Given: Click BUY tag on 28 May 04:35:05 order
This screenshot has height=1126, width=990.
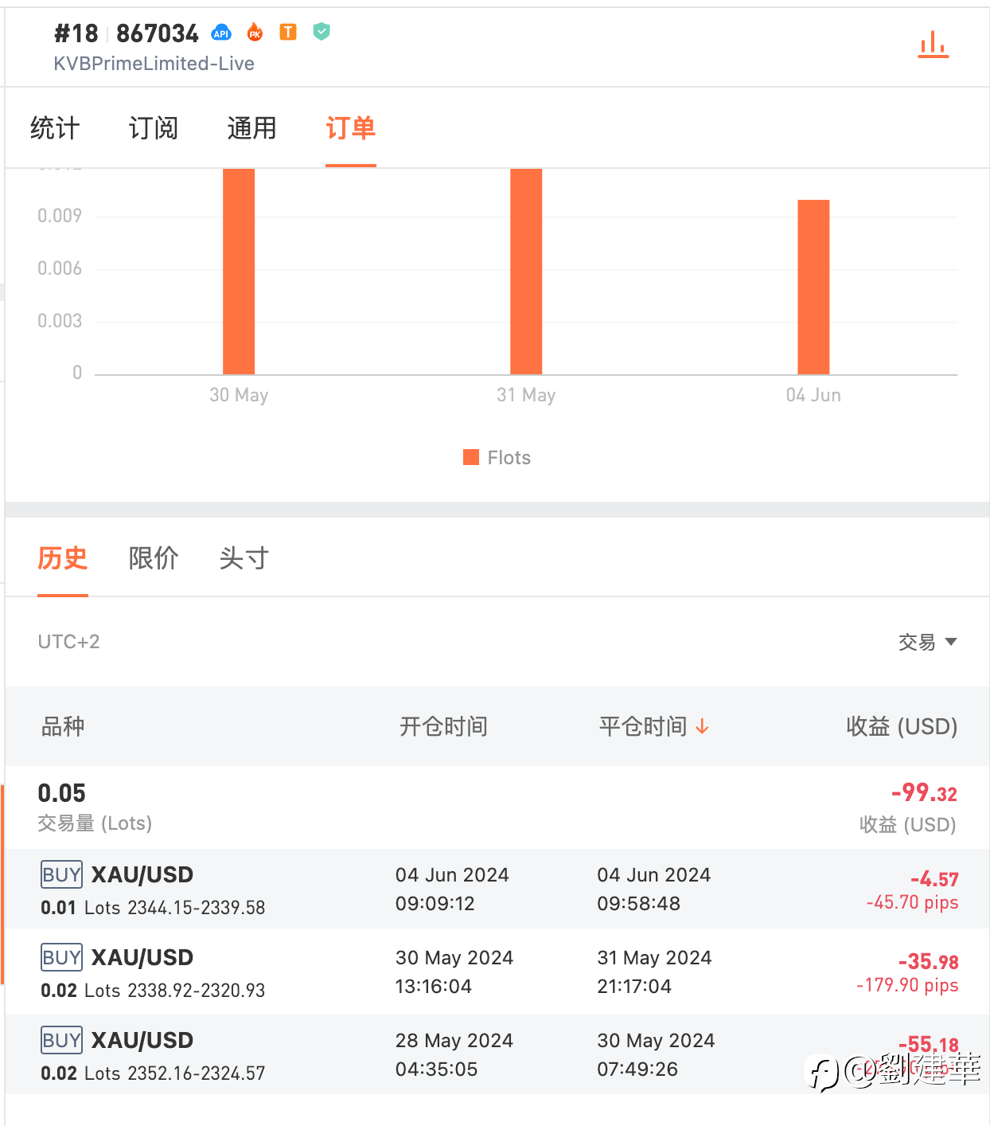Looking at the screenshot, I should click(61, 1040).
